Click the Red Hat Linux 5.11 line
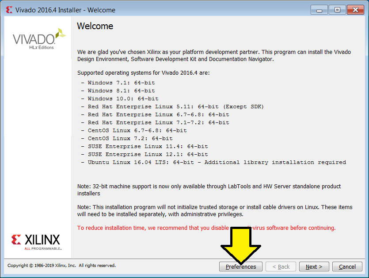The height and width of the screenshot is (278, 369). (x=172, y=107)
